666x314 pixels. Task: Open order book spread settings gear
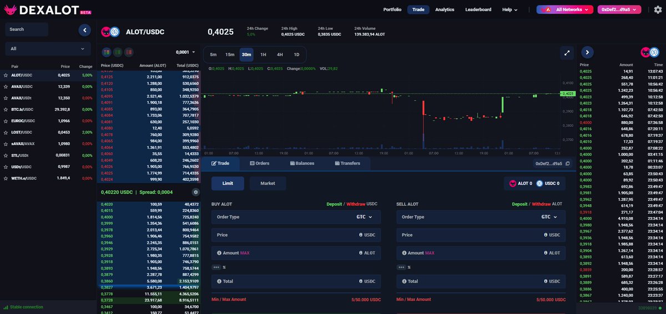195,192
